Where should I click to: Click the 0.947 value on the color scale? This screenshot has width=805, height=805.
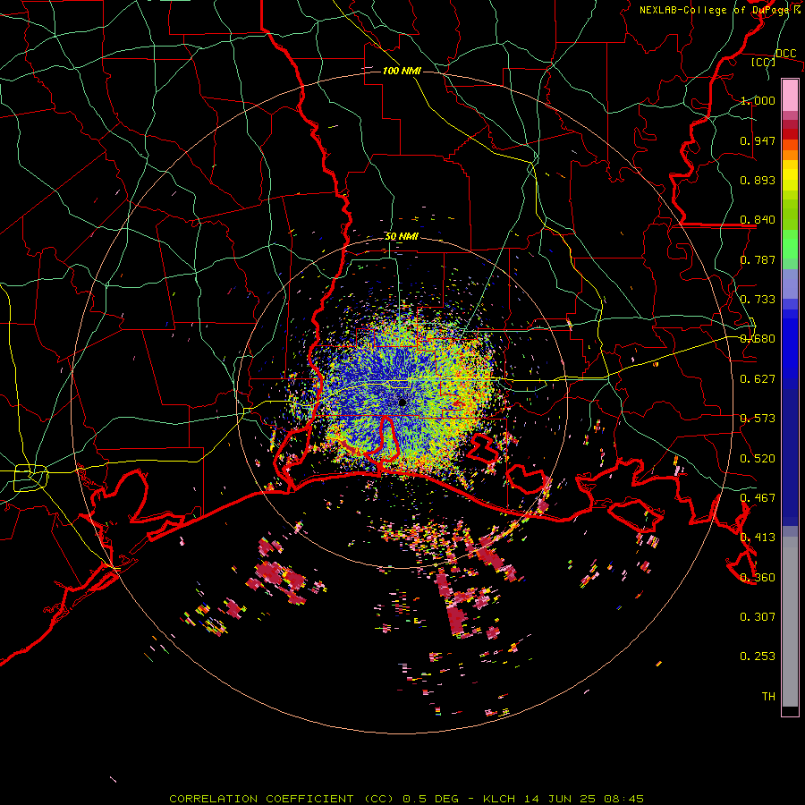[758, 140]
